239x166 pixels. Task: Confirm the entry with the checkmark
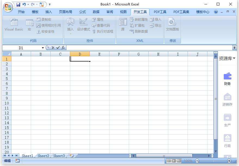pos(58,48)
